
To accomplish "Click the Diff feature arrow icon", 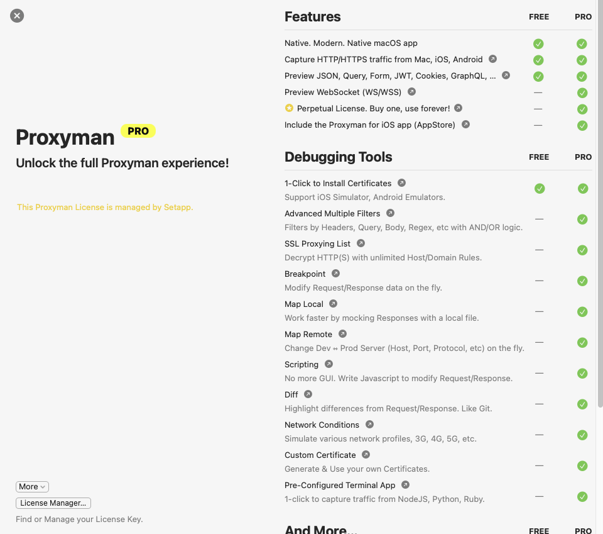I will (x=308, y=394).
